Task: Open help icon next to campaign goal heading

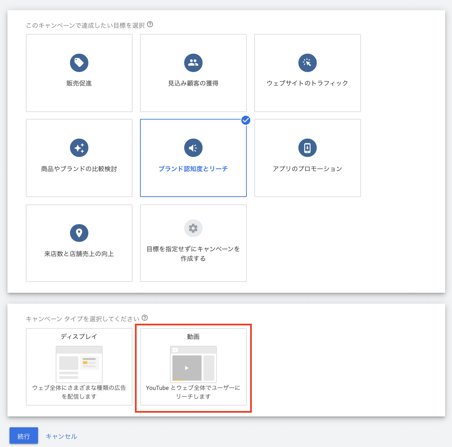Action: tap(150, 24)
